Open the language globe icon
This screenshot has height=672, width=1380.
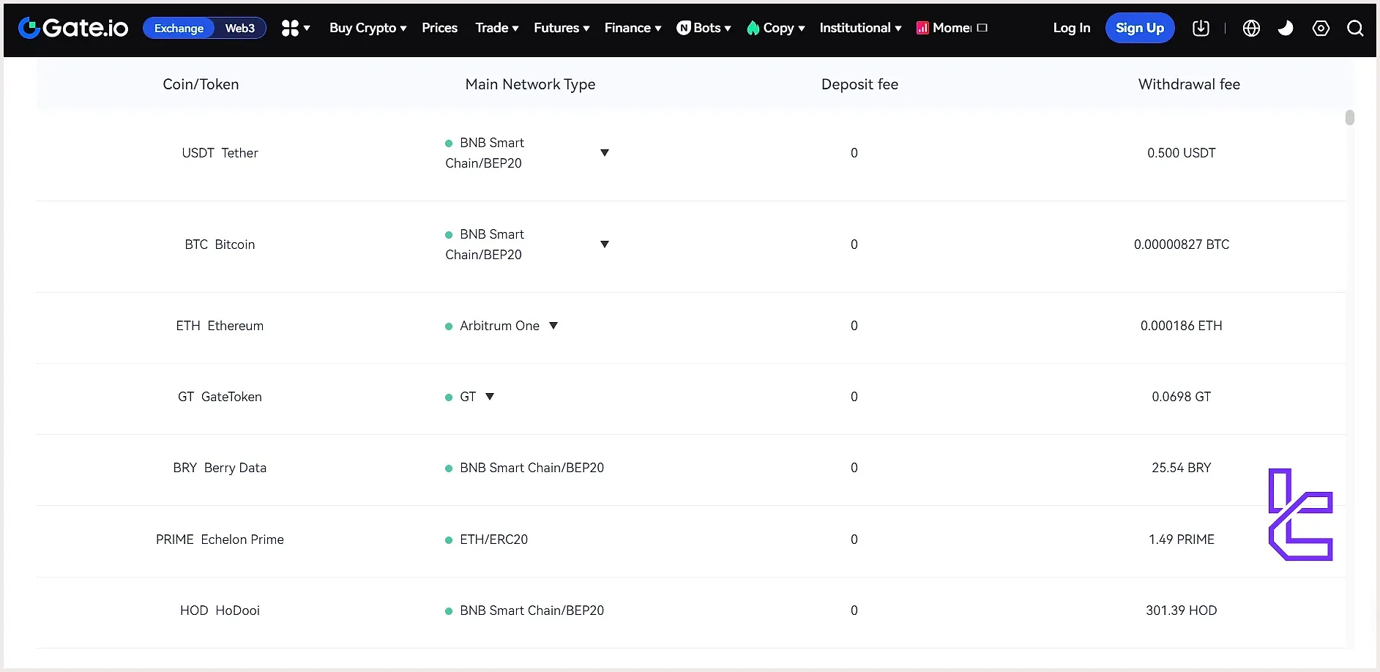[x=1251, y=28]
